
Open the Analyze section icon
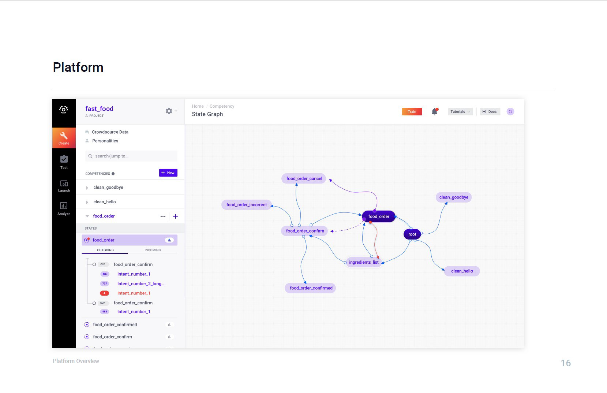[x=64, y=205]
